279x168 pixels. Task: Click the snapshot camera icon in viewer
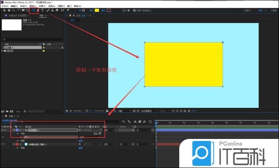tap(107, 111)
